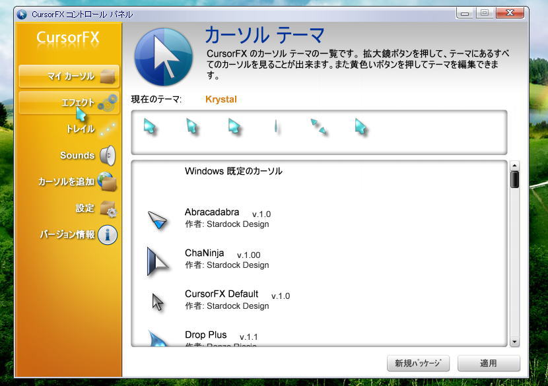548x386 pixels.
Task: Select Windows 既定のカーソル theme
Action: pos(234,171)
